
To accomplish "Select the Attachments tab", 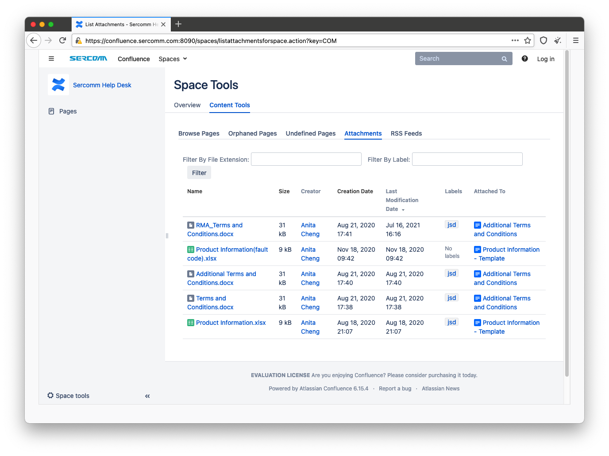I will pos(363,133).
